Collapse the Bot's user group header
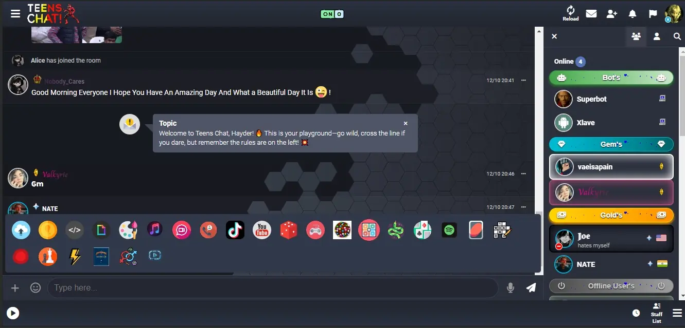Image resolution: width=685 pixels, height=328 pixels. pos(611,78)
